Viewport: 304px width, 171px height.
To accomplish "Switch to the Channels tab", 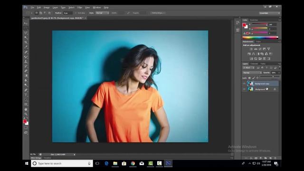I will tap(254, 64).
